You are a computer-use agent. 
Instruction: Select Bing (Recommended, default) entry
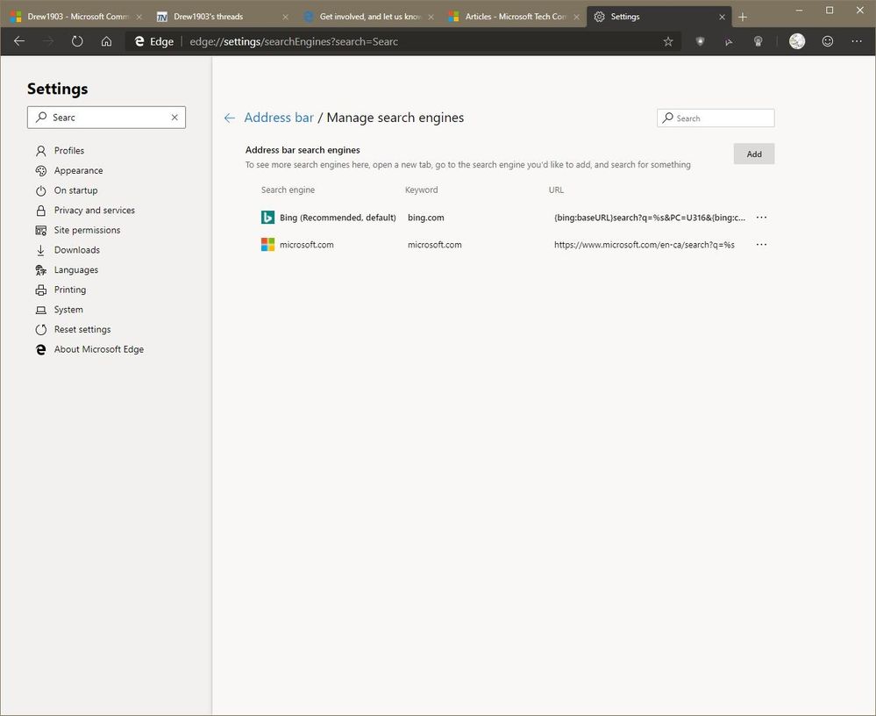(x=338, y=218)
